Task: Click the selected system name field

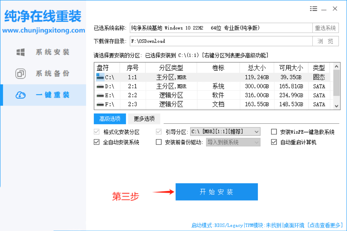Action: tap(221, 28)
